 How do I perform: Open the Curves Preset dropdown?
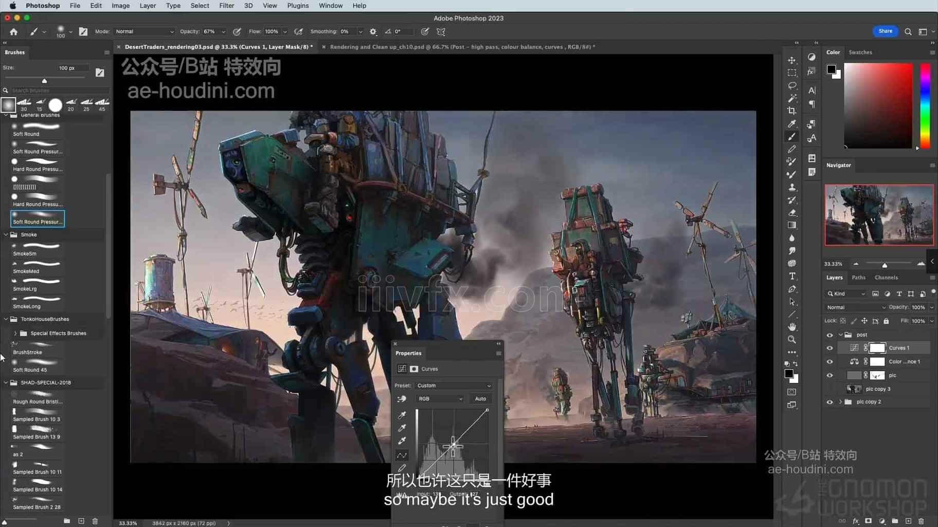point(454,386)
